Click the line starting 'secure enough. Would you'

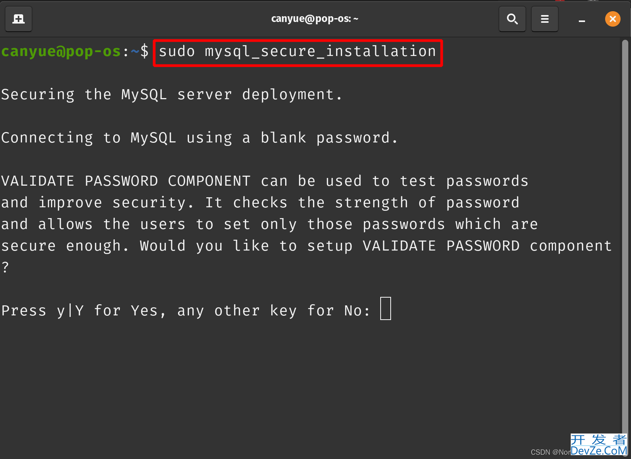click(306, 246)
